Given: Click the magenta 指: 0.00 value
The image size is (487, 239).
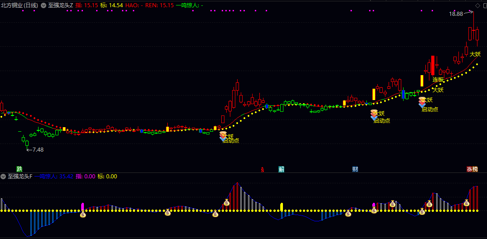Looking at the screenshot, I should [x=85, y=177].
